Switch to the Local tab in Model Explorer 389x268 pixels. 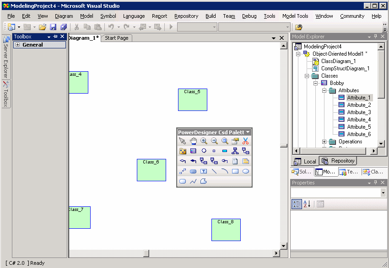(x=305, y=161)
